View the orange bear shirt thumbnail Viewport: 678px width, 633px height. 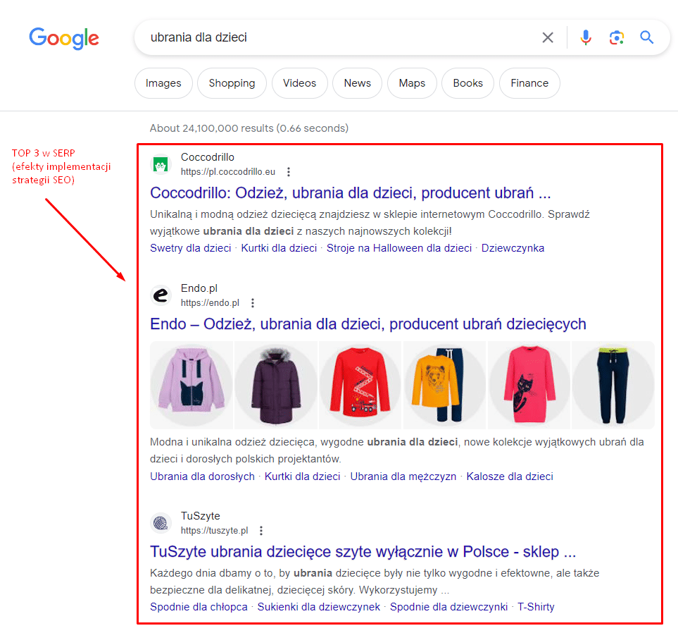pyautogui.click(x=445, y=386)
